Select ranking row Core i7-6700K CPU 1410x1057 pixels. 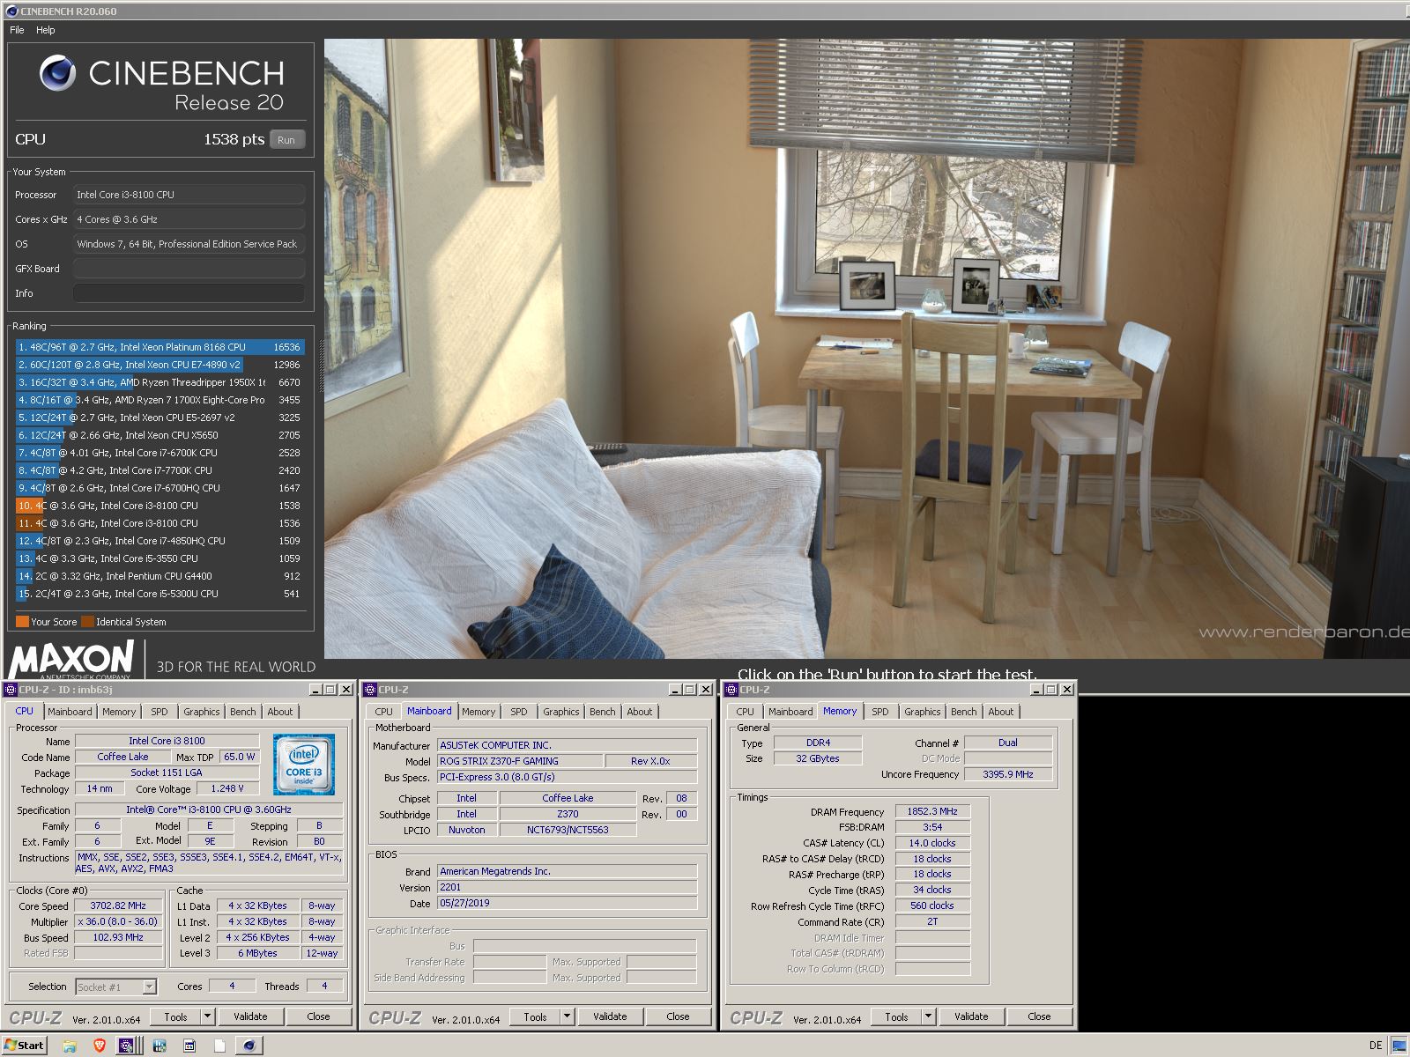click(160, 453)
